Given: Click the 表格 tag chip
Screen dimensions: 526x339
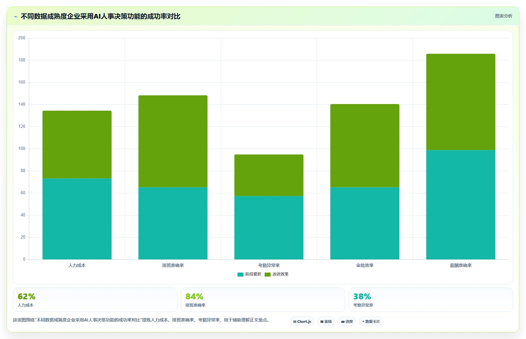Looking at the screenshot, I should coord(326,321).
